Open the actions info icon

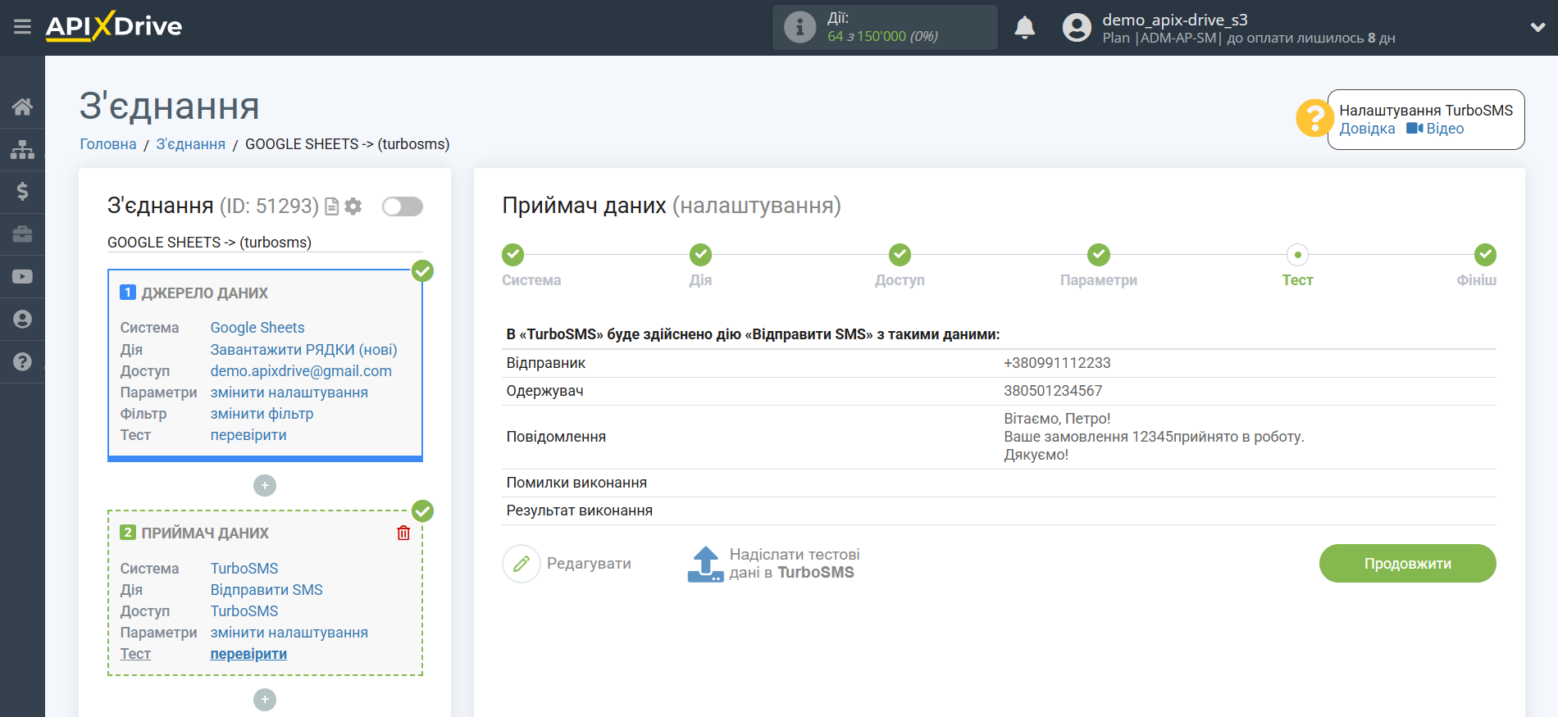tap(799, 27)
